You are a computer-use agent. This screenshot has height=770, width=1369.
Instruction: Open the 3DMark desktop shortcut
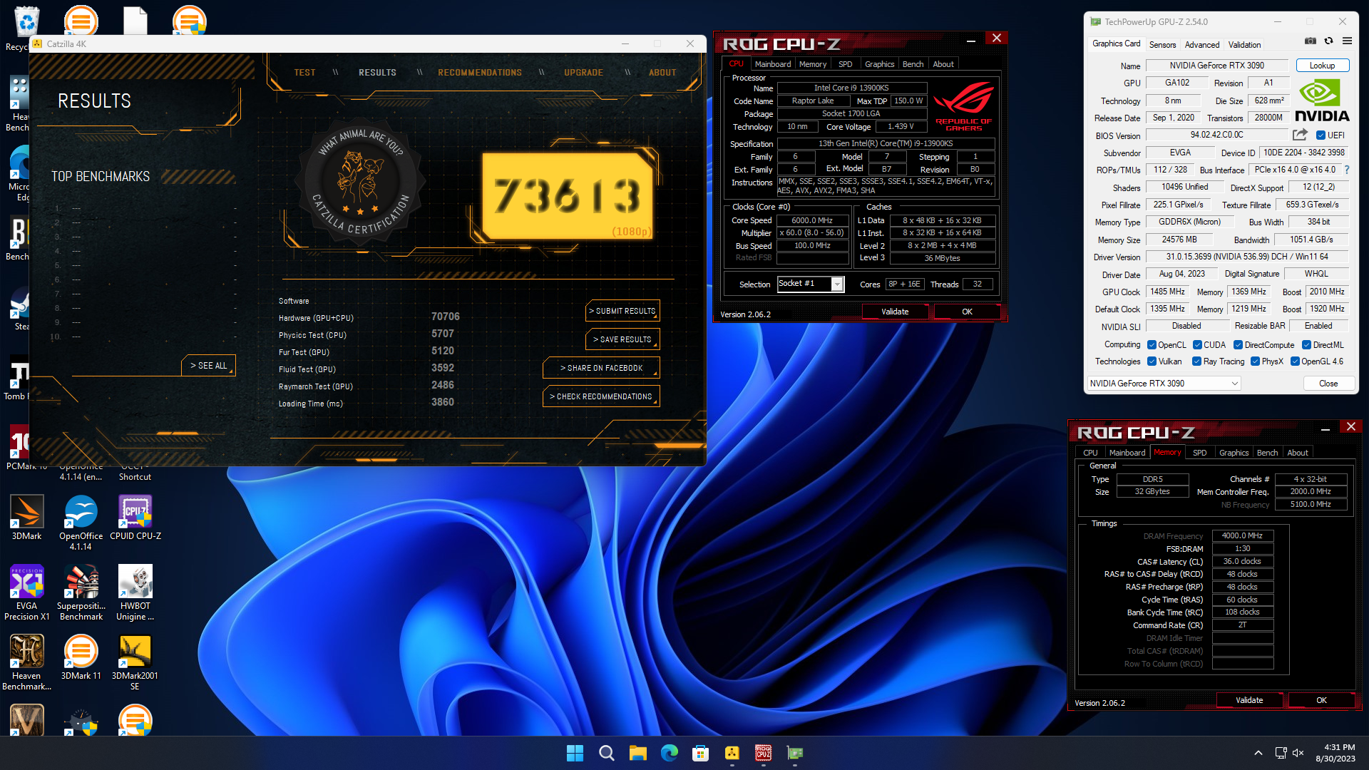pyautogui.click(x=26, y=518)
